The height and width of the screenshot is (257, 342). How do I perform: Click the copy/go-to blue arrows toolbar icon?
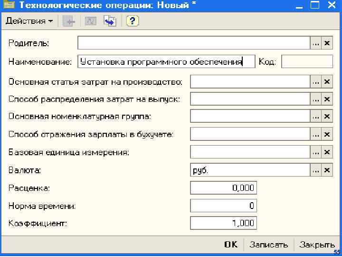point(110,21)
